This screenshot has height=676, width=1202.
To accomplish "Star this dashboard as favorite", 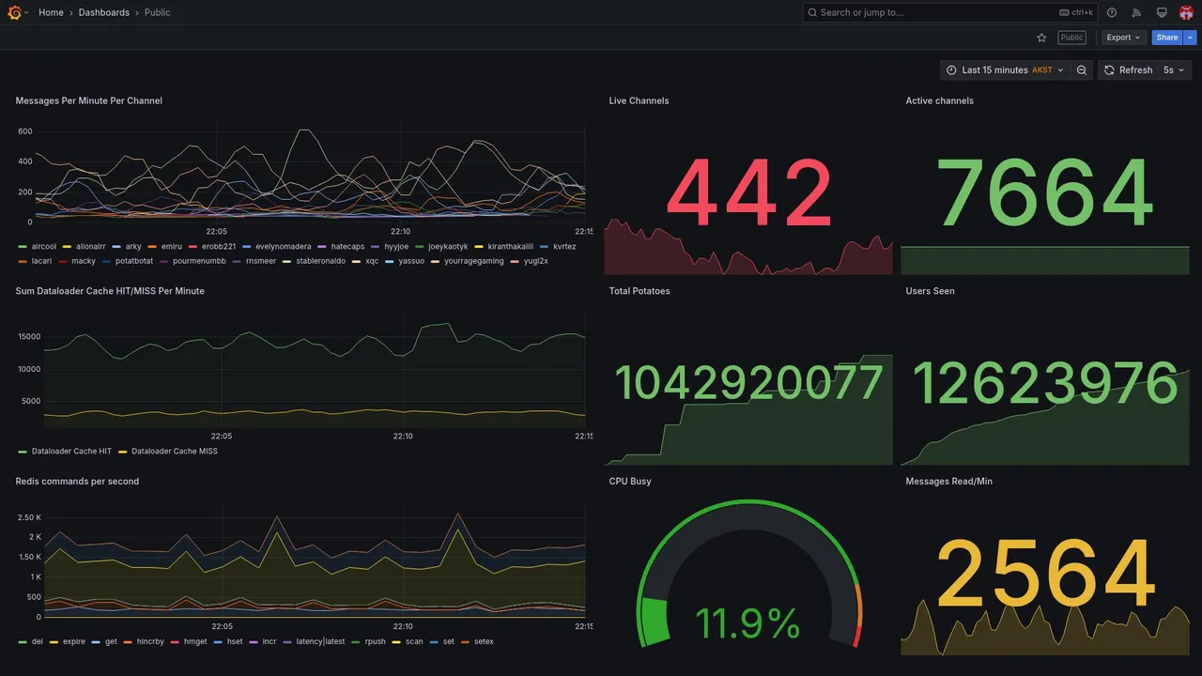I will [x=1041, y=38].
